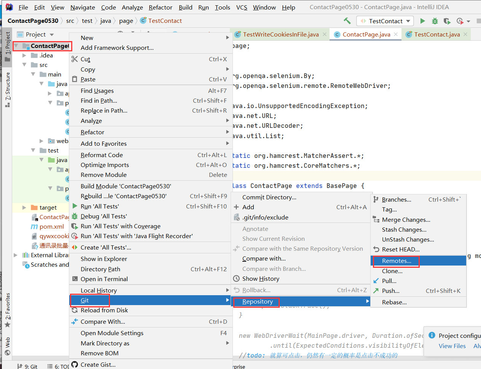Toggle the 2: Favorites tool window

tap(8, 310)
